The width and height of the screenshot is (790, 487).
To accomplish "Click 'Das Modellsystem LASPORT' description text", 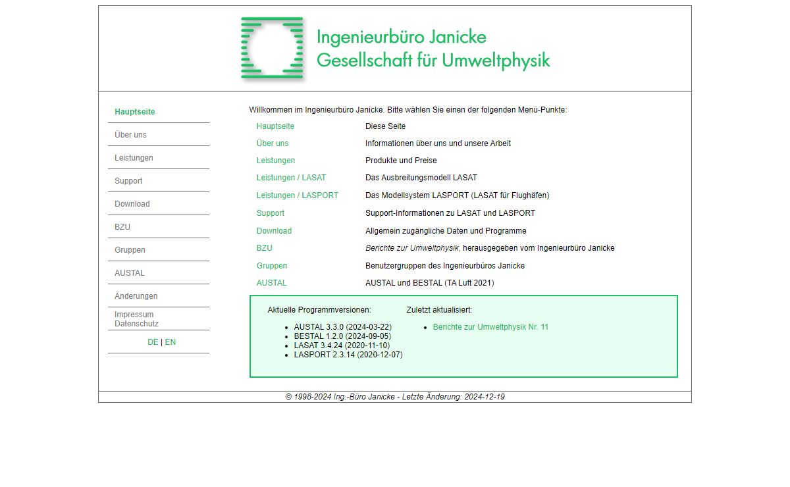I will coord(458,195).
